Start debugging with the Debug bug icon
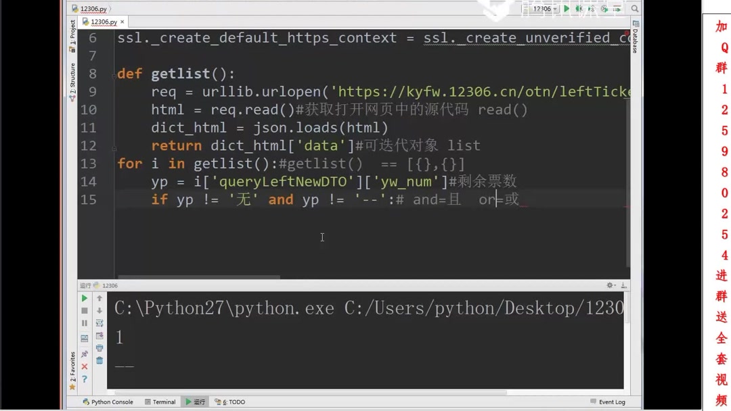 coord(581,9)
